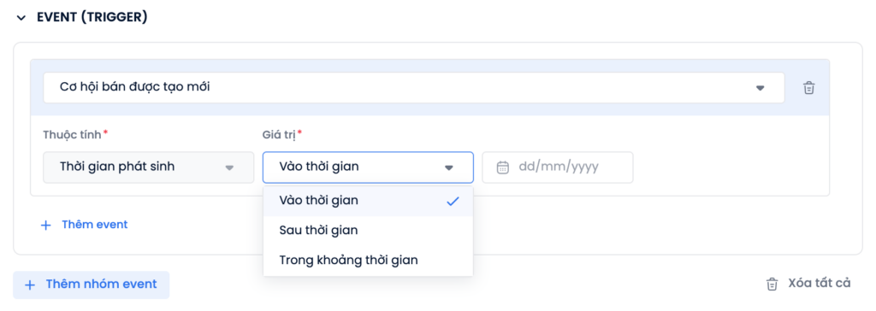Click 'Xóa tất cả' to delete all
Screen dimensions: 876x311
819,283
